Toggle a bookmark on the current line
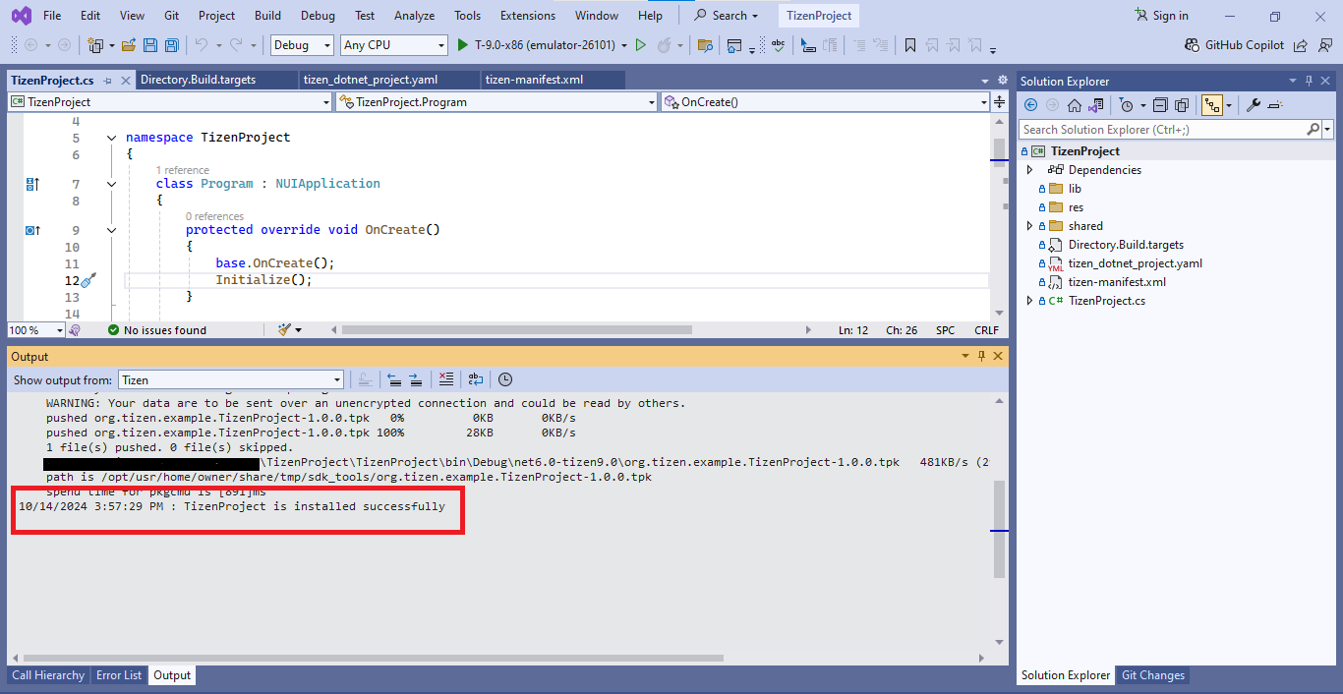The width and height of the screenshot is (1343, 694). pyautogui.click(x=909, y=45)
